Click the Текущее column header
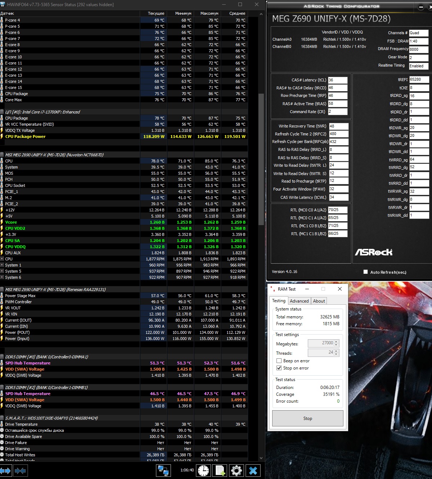Viewport: 432px width, 479px height. (x=153, y=13)
